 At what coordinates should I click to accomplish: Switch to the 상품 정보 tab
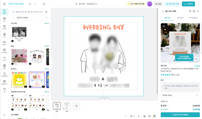[x=167, y=18]
